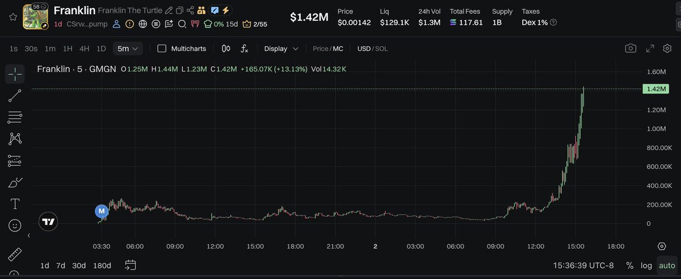Toggle log scale mode
Image resolution: width=681 pixels, height=279 pixels.
646,265
